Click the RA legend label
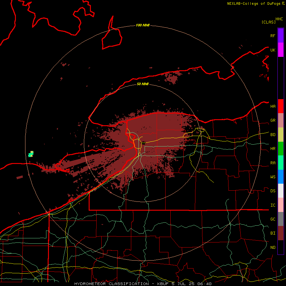Screen dimensions: 286x286 tap(273, 163)
